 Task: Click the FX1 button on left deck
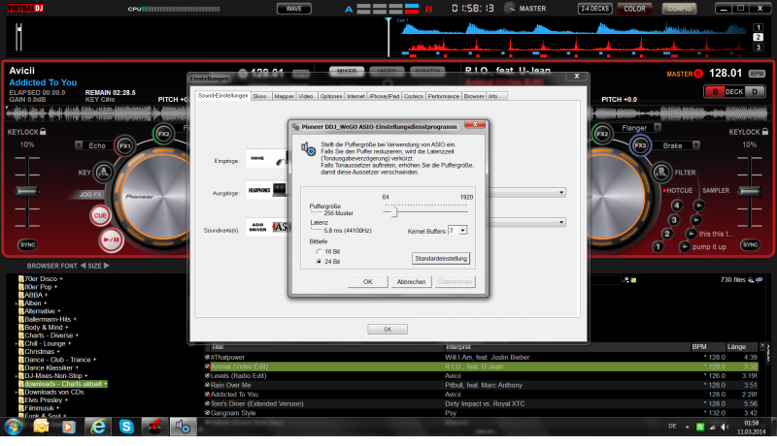click(x=125, y=145)
